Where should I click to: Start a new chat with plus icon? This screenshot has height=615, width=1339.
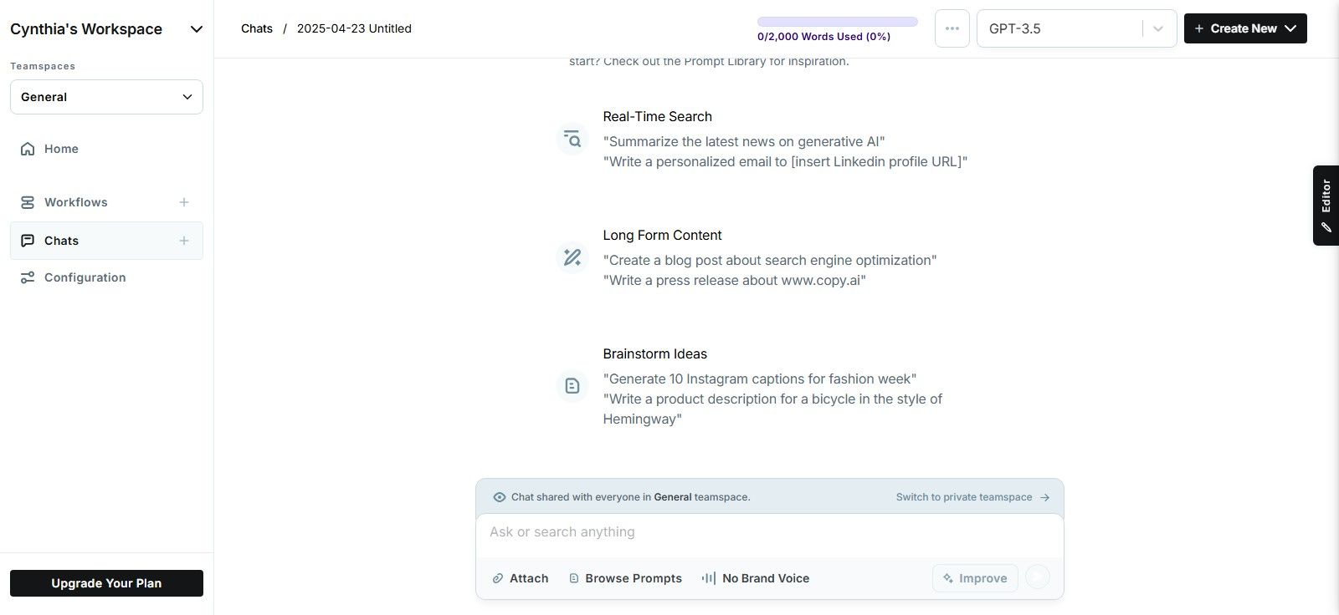(184, 241)
